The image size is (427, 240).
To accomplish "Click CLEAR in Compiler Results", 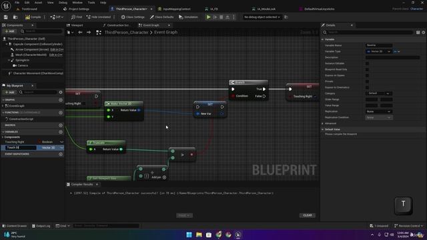I will pyautogui.click(x=308, y=215).
